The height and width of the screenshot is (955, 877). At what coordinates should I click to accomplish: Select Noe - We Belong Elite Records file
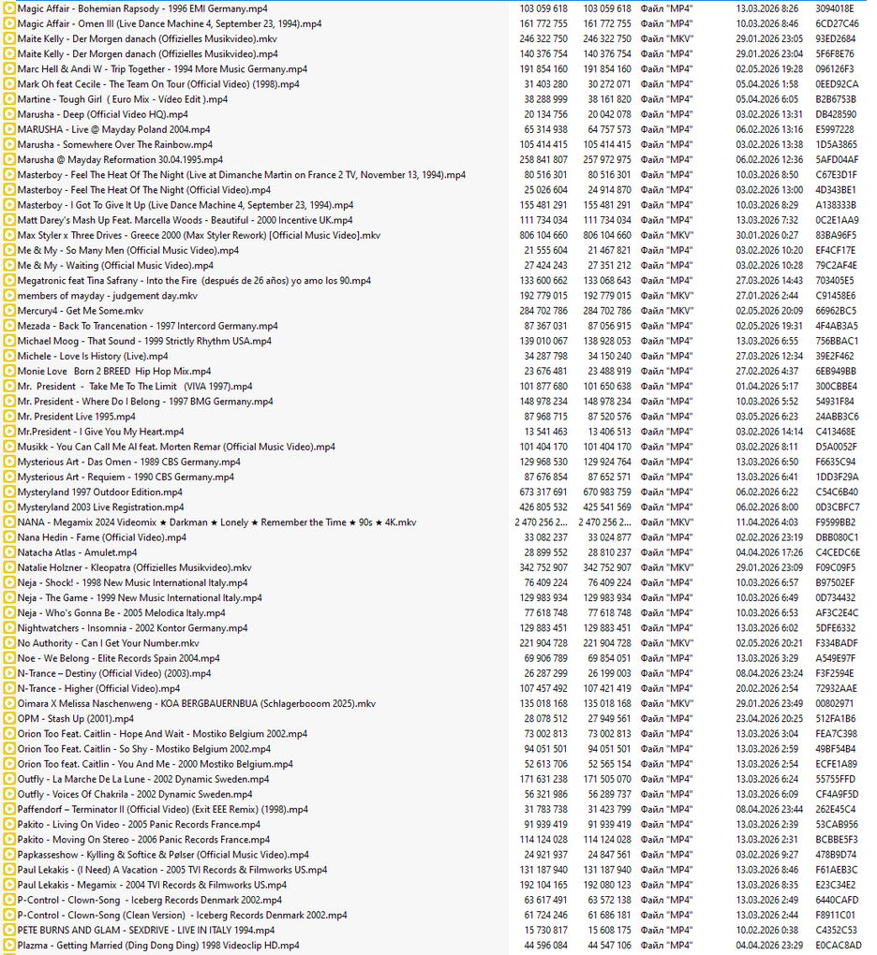click(119, 658)
